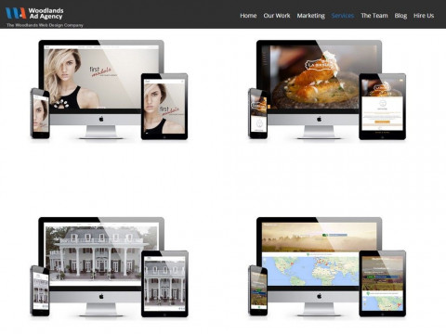Select the First Models phone mockup
Screen dimensions: 446x334
click(40, 113)
